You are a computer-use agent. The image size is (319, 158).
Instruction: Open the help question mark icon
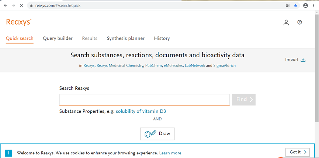299,22
